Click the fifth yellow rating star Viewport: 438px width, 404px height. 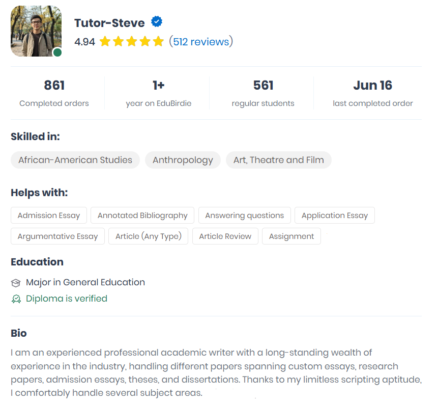[x=158, y=41]
